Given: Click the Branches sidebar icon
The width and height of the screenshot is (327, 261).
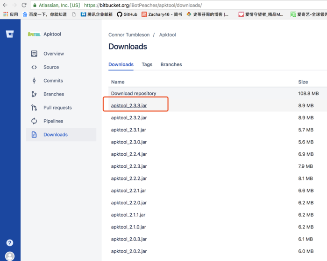Looking at the screenshot, I should (34, 94).
